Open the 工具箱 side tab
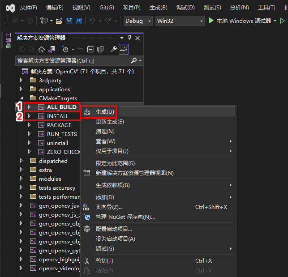Viewport: 288px width, 277px height. point(8,40)
